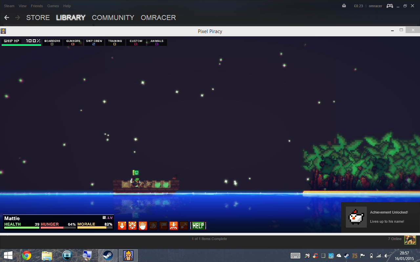Click the down-arrow action icon in the game bar

[122, 225]
